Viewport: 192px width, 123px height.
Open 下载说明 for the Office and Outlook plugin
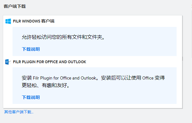point(31,97)
